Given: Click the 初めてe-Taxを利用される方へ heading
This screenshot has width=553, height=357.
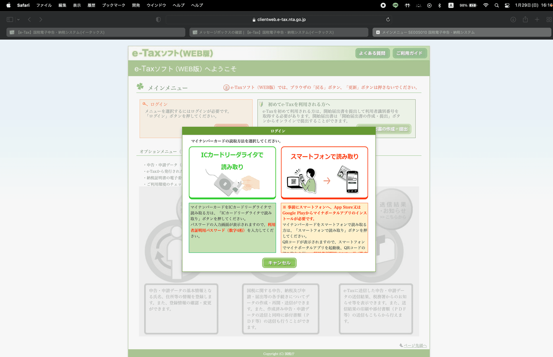Looking at the screenshot, I should tap(300, 105).
